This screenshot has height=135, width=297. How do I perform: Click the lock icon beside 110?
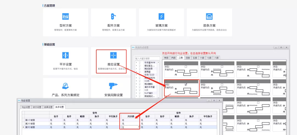point(139,90)
